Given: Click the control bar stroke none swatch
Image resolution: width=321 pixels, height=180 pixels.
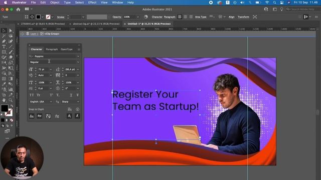Looking at the screenshot, I should pyautogui.click(x=48, y=17).
